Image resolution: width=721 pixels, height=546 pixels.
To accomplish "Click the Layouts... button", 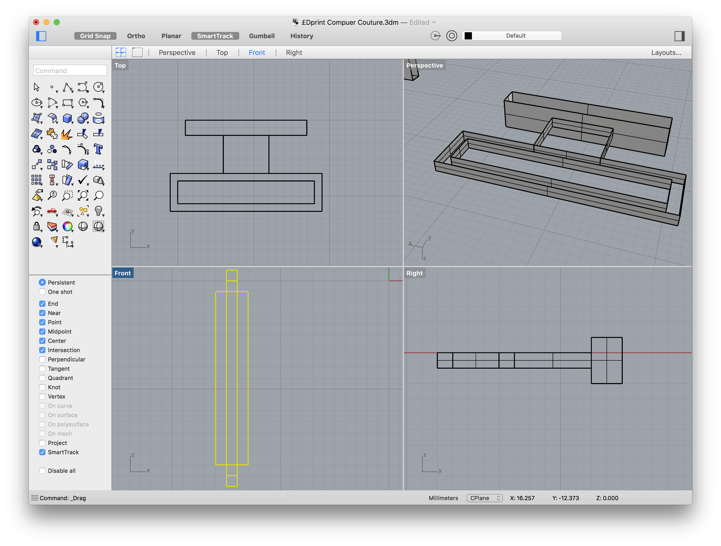I will click(x=666, y=52).
